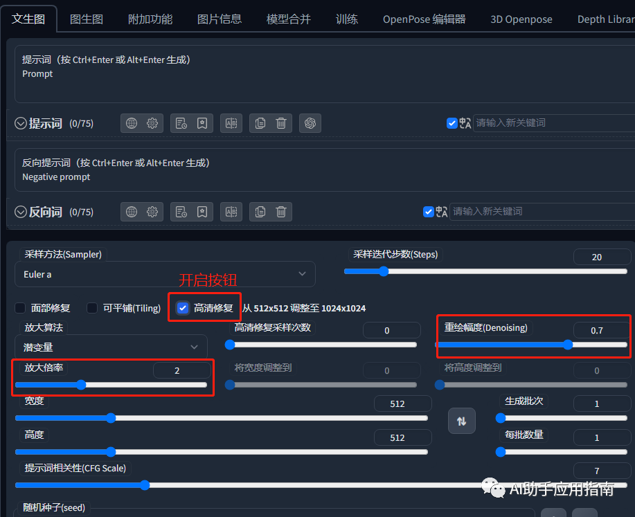Uncheck the 高清修复 checkbox
635x517 pixels.
click(183, 308)
